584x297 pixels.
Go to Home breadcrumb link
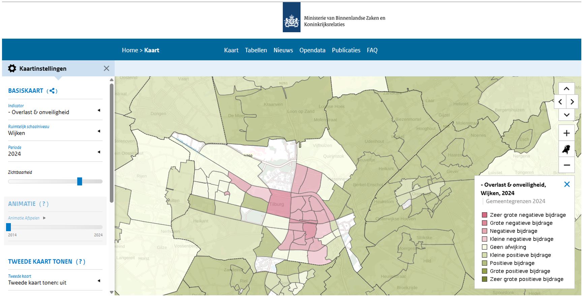(130, 50)
